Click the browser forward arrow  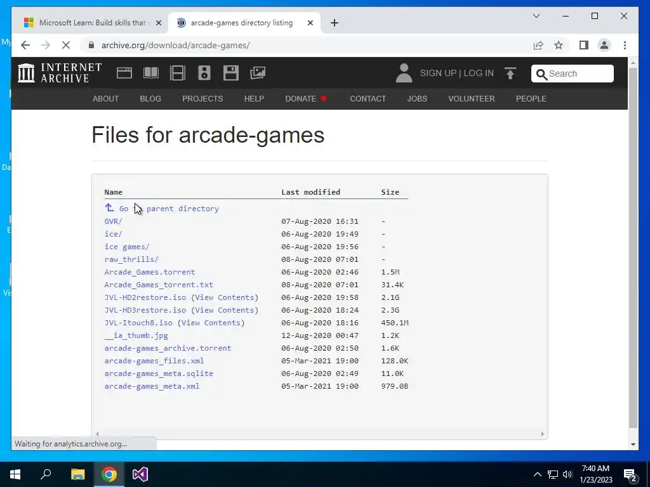tap(46, 45)
